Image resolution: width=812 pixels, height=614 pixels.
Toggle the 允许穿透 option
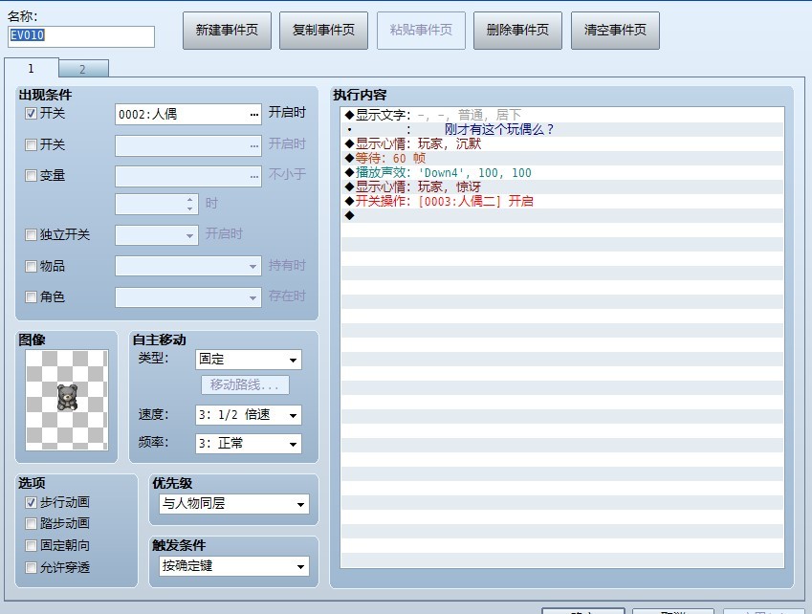pos(31,567)
